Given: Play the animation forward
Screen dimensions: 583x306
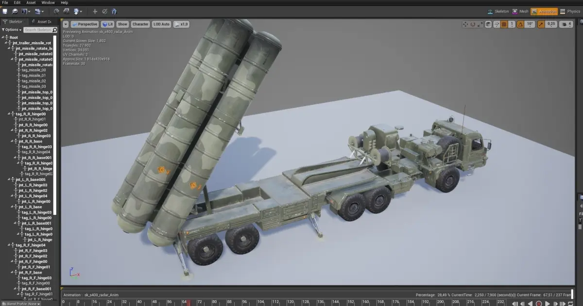Looking at the screenshot, I should (548, 304).
